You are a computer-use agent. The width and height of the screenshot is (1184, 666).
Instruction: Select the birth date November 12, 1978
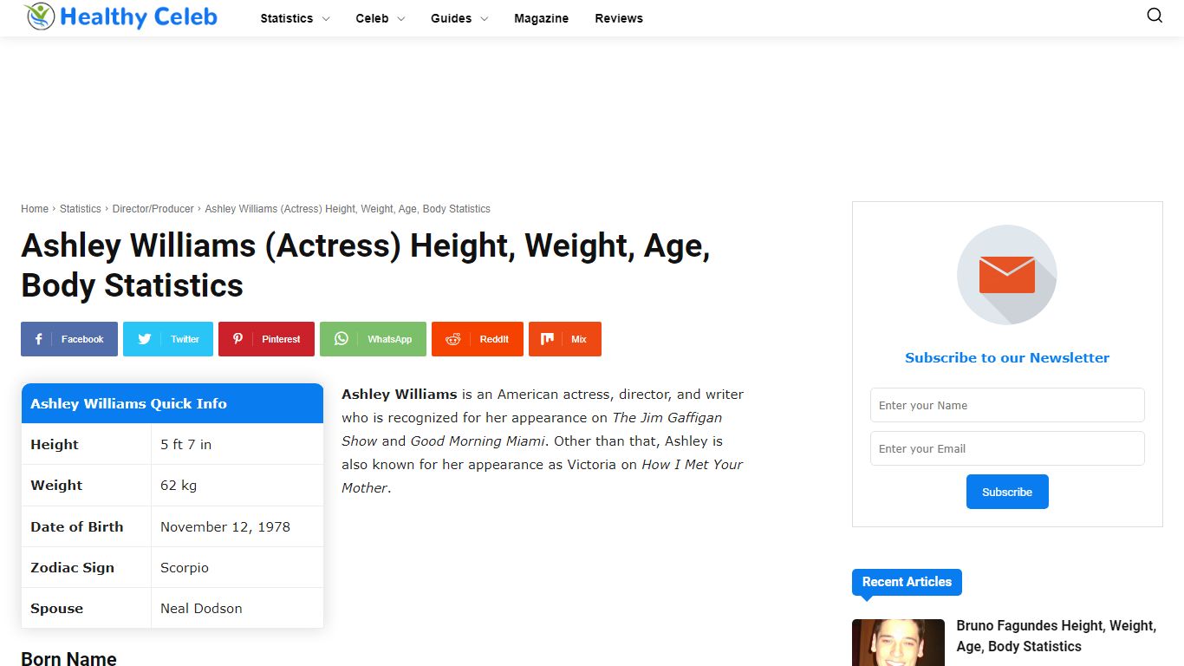tap(225, 526)
